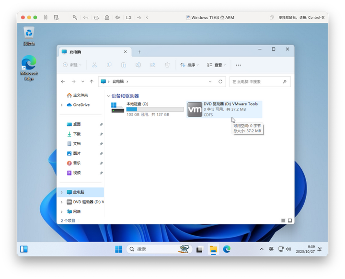Open the more options ellipsis menu

tap(238, 65)
